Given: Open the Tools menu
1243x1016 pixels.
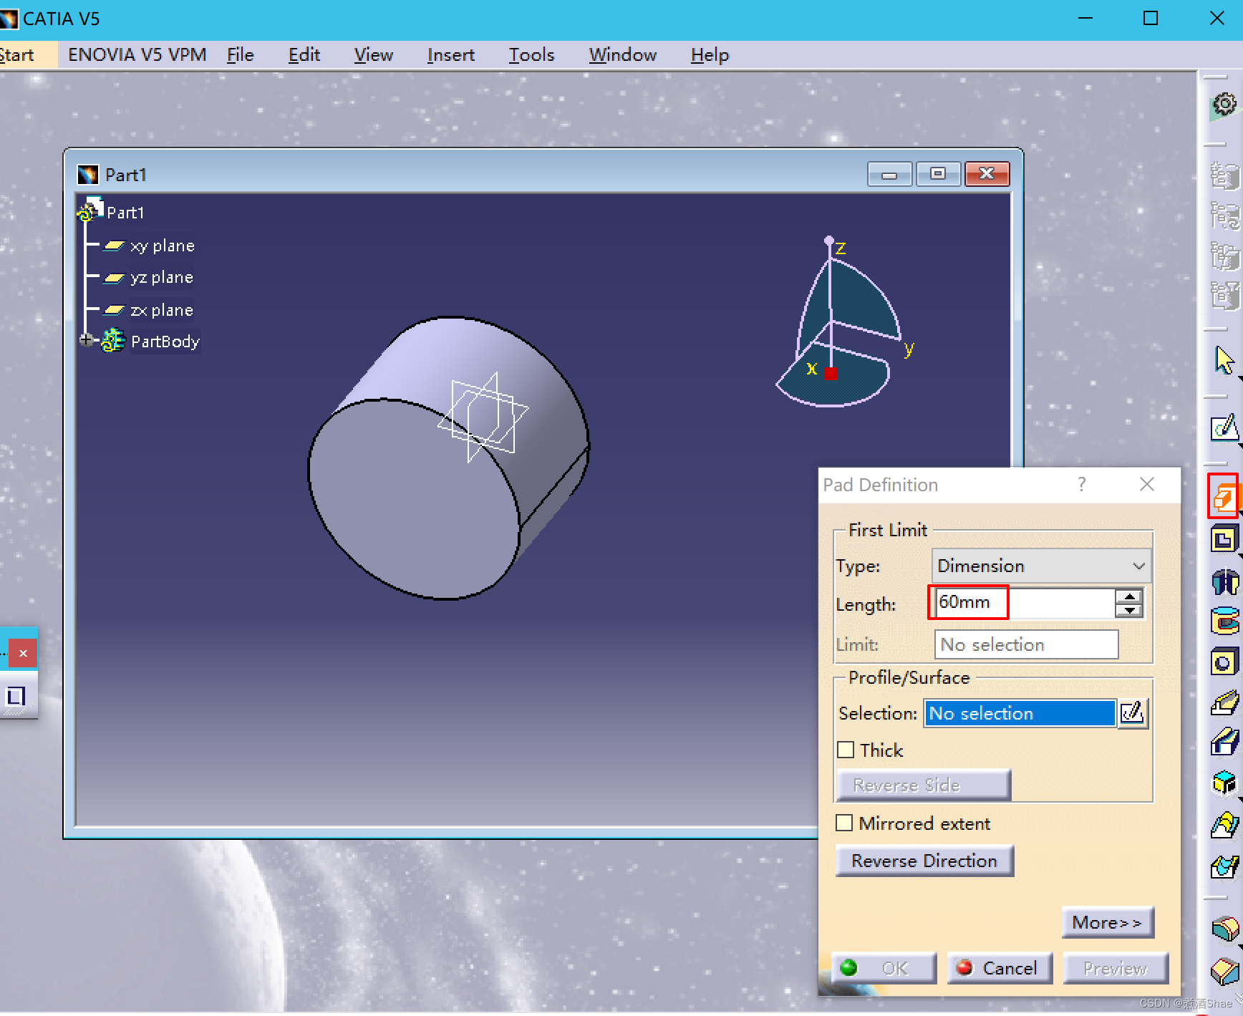Looking at the screenshot, I should click(532, 55).
